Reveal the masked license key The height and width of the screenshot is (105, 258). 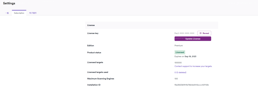point(204,33)
